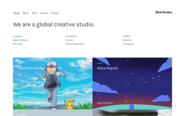Screen dimensions: 185x116
Task: Visit the Careers page
Action: (x=44, y=13)
